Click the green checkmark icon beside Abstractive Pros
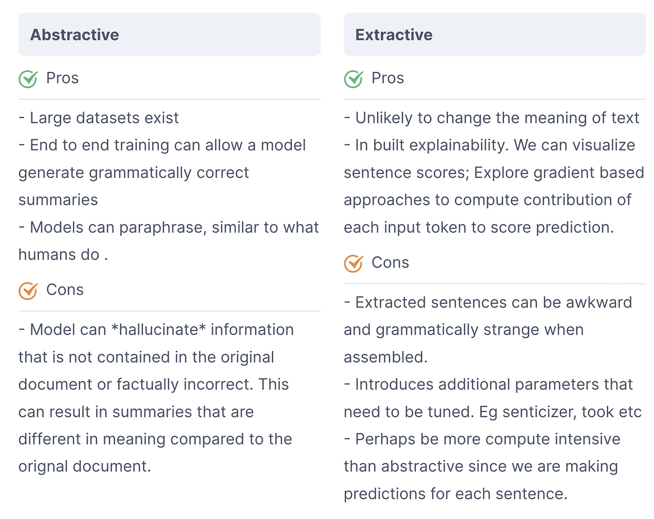654x519 pixels. click(x=28, y=78)
